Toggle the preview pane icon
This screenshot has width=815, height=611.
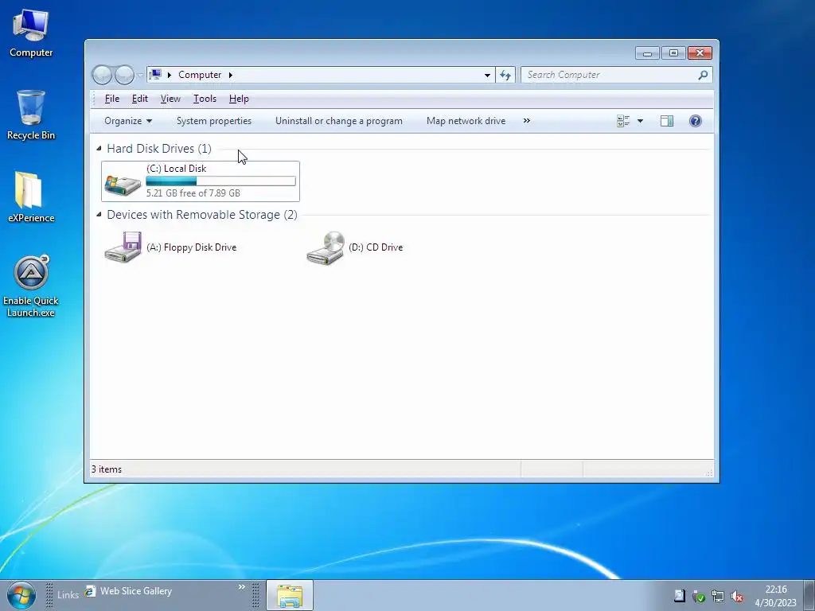667,121
